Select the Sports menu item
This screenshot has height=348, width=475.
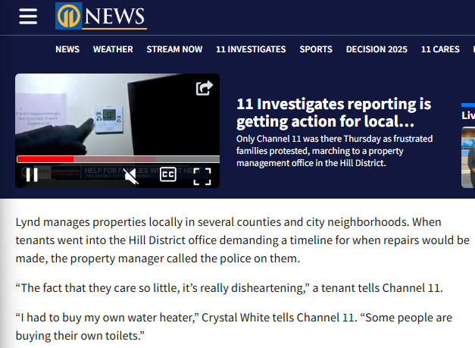(316, 49)
